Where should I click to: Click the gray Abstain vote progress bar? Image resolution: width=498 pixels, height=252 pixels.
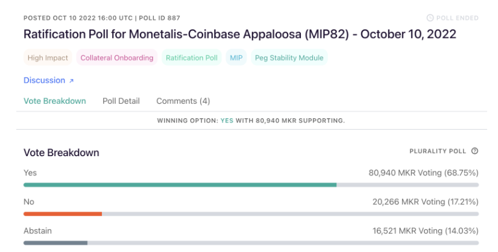pyautogui.click(x=55, y=243)
